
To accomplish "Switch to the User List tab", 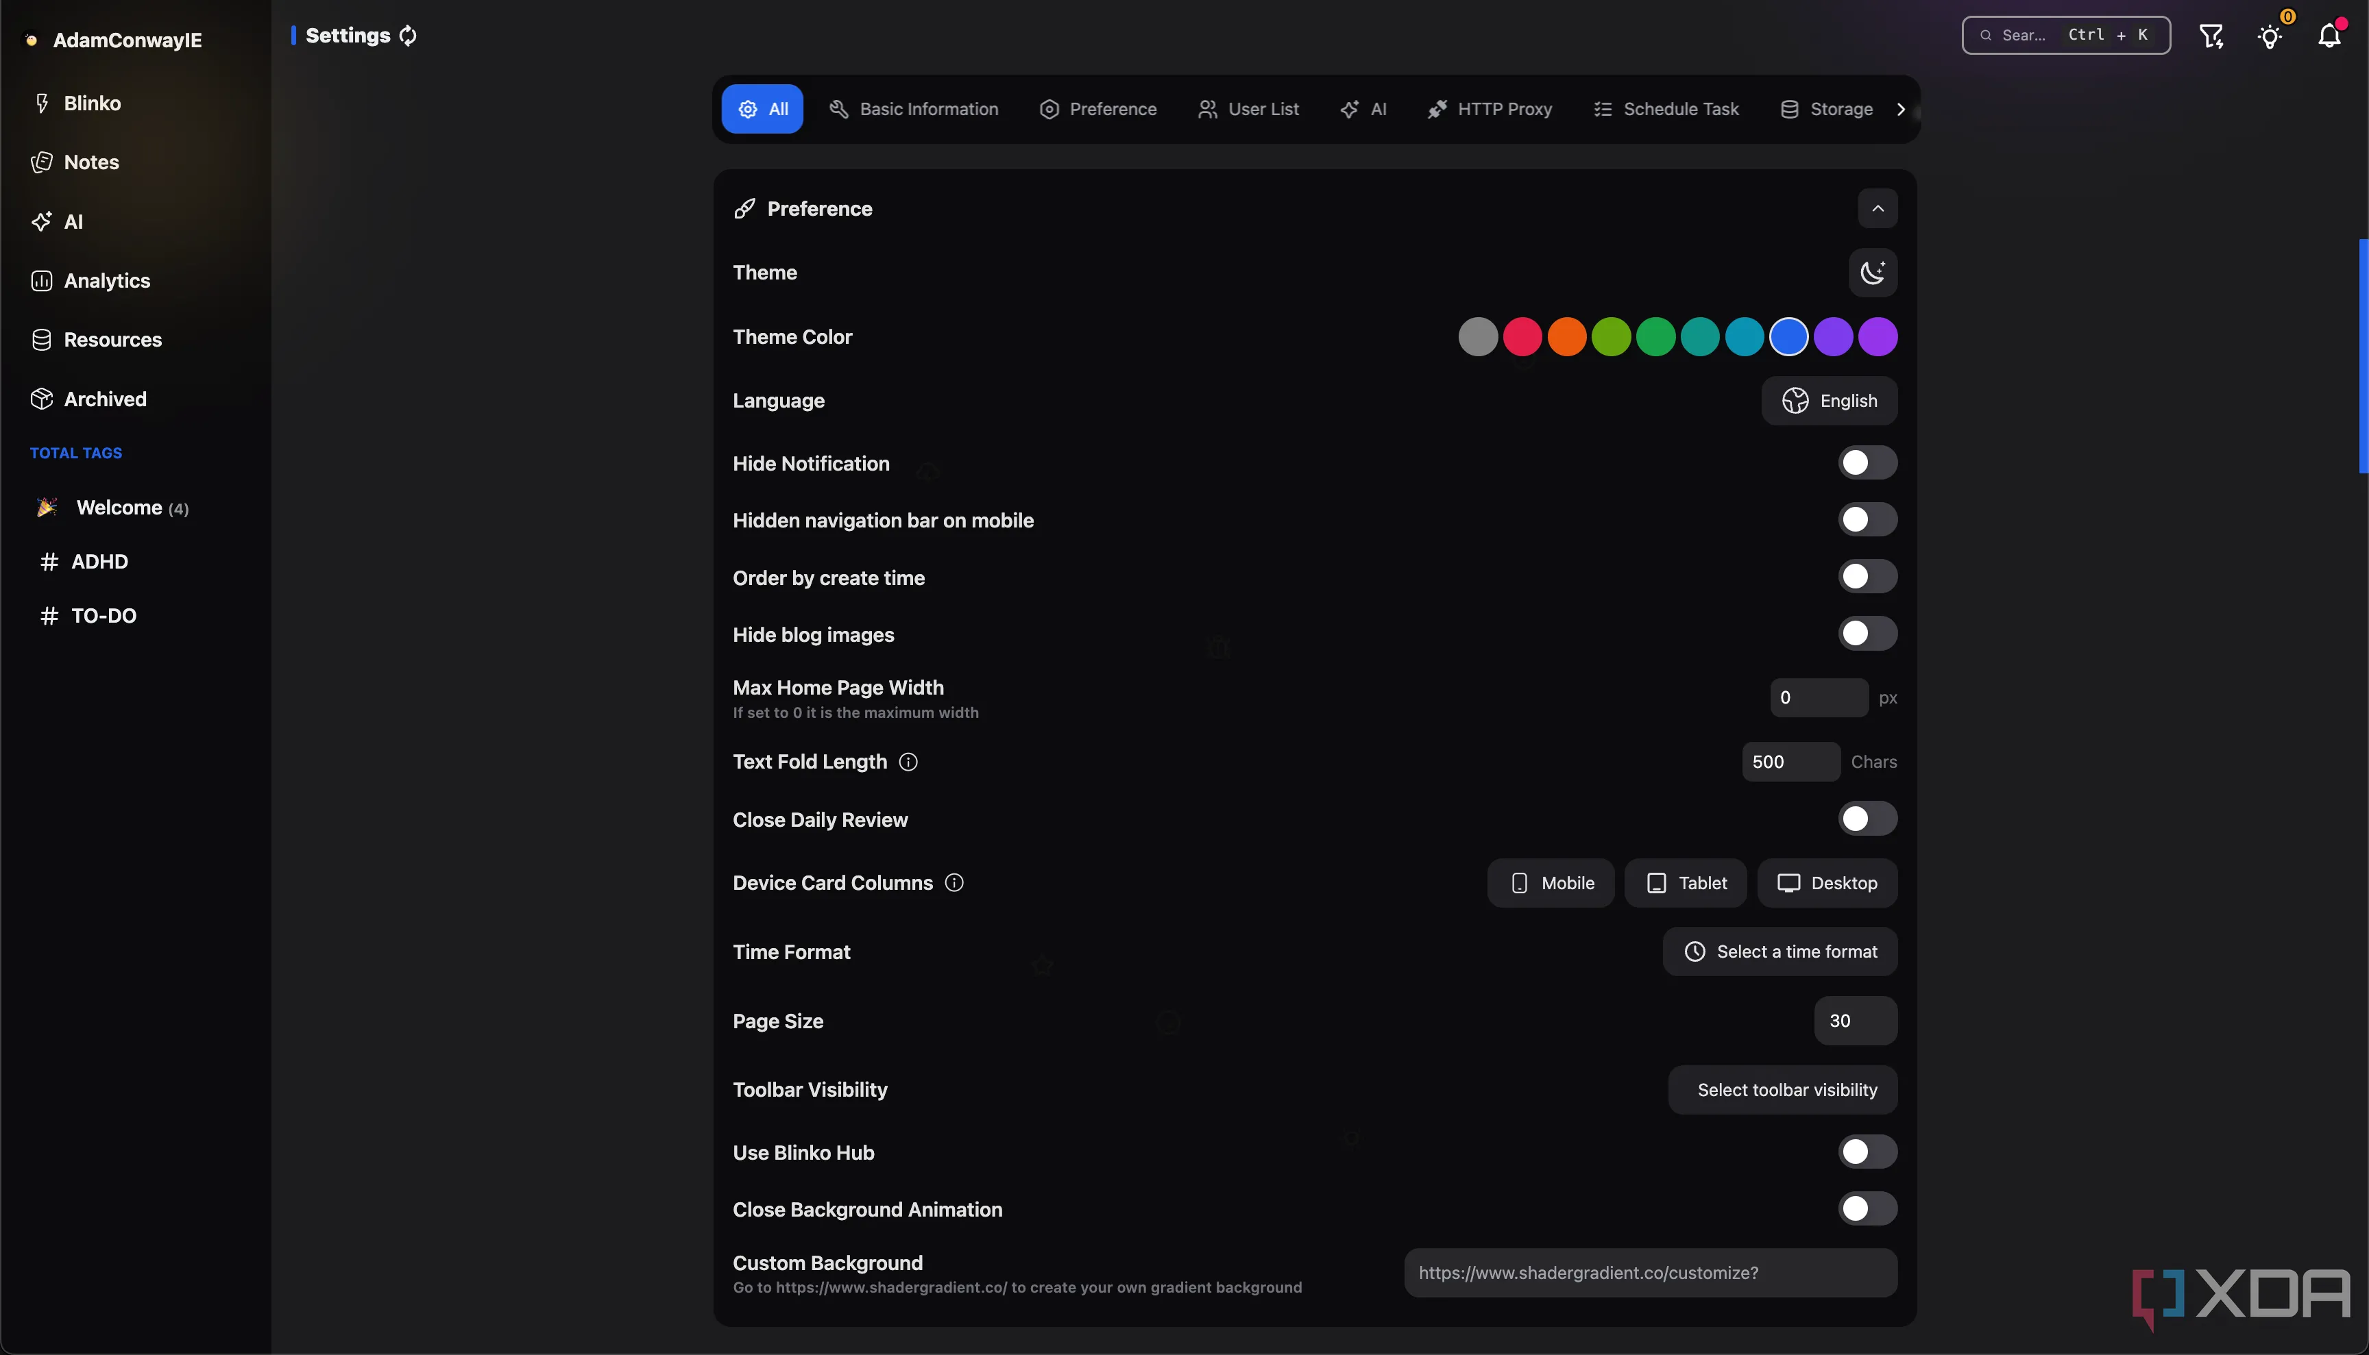I will (1248, 110).
